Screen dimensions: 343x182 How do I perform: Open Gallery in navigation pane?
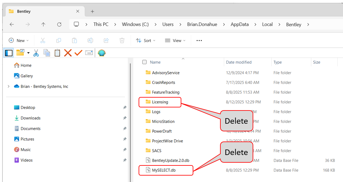[x=23, y=76]
